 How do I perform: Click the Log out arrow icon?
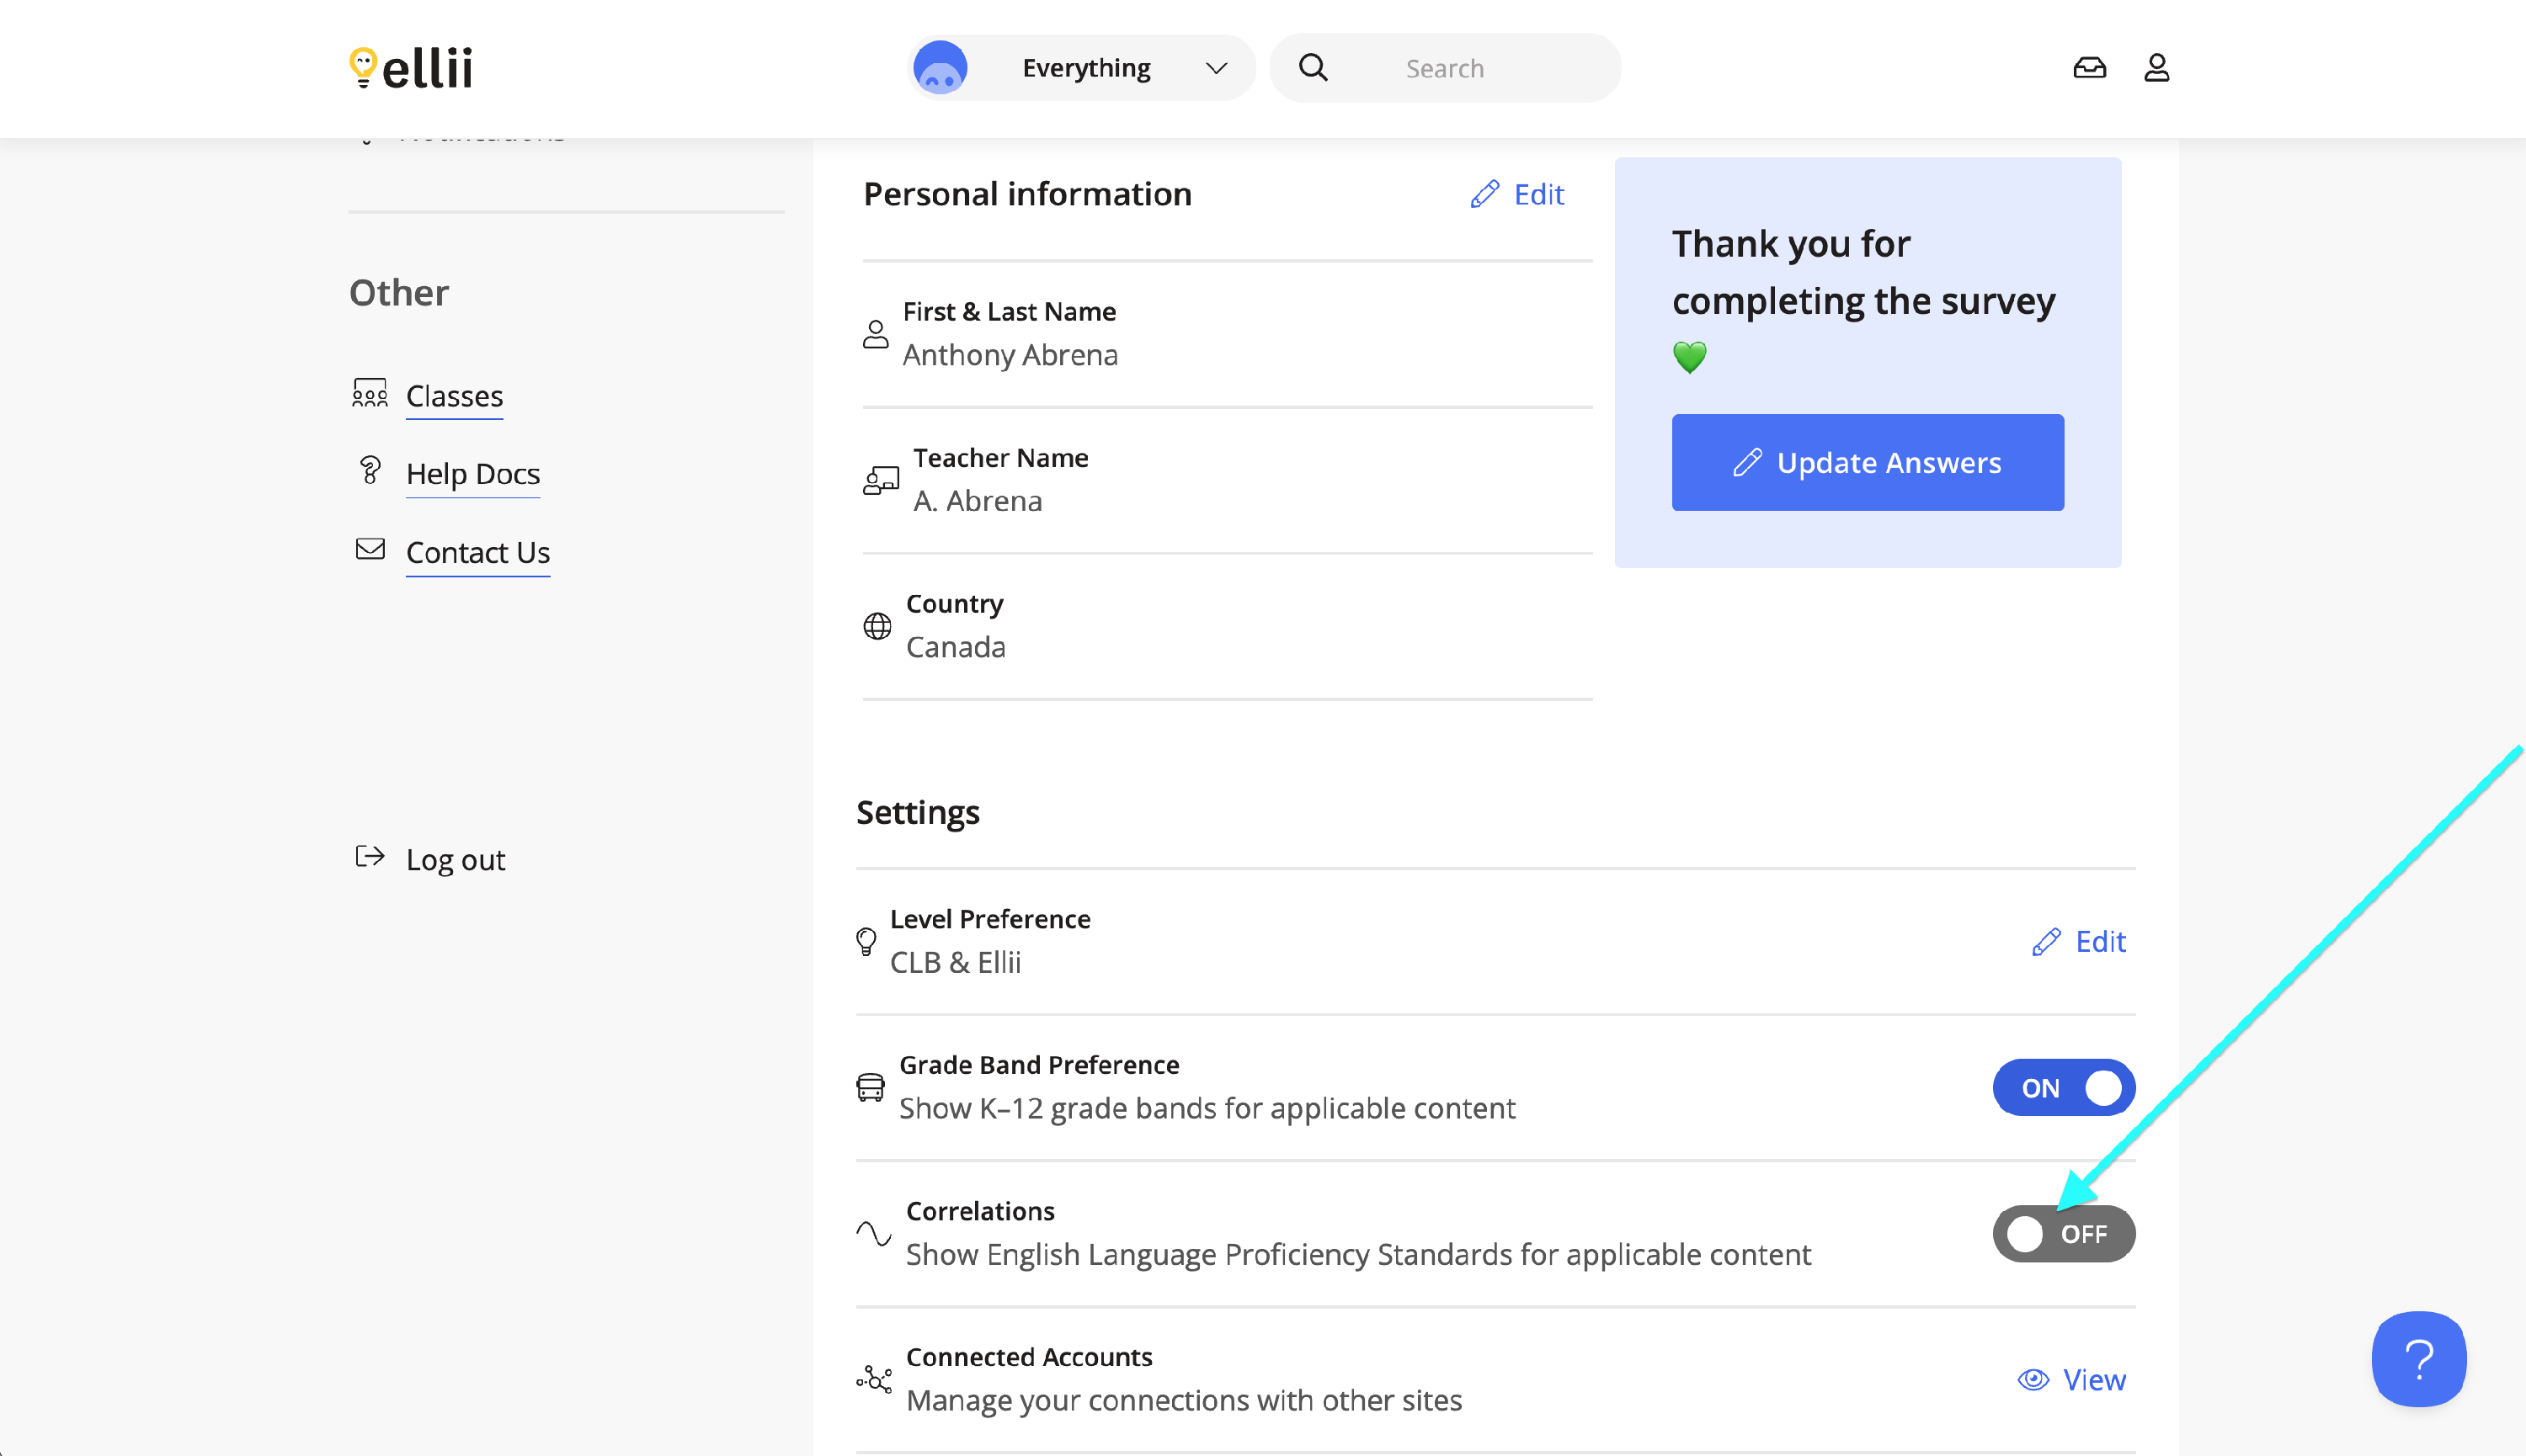[x=370, y=857]
